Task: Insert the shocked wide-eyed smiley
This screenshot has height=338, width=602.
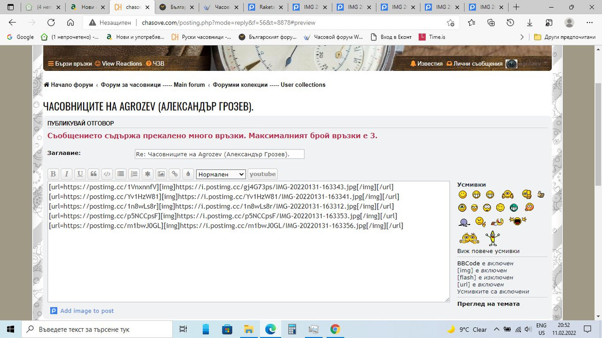Action: pyautogui.click(x=487, y=207)
